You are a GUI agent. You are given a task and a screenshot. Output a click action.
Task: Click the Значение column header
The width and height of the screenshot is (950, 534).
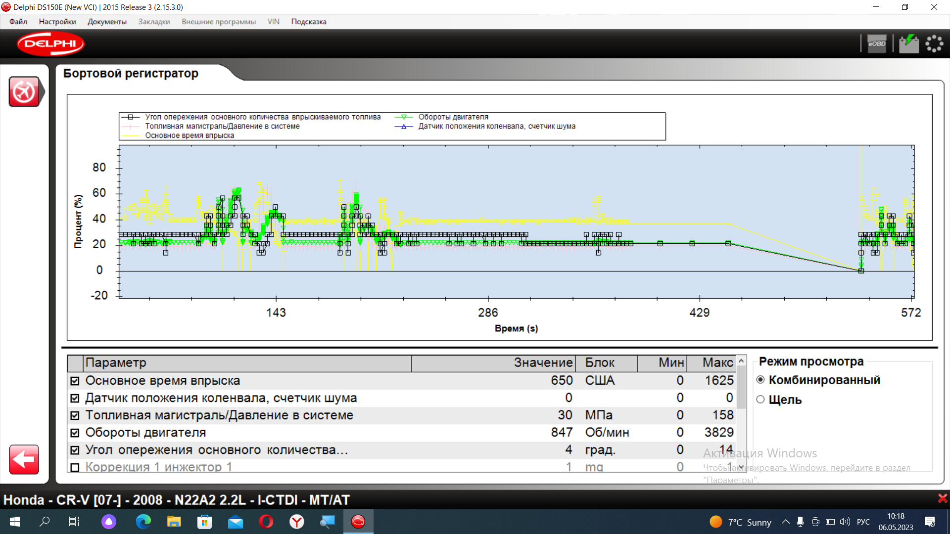pyautogui.click(x=493, y=363)
